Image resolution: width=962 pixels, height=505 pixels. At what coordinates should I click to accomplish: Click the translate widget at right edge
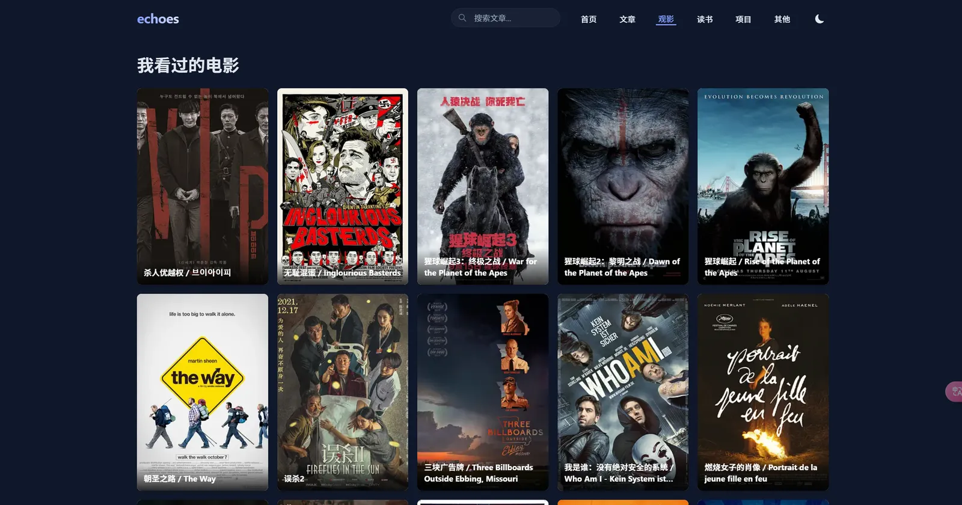[954, 391]
